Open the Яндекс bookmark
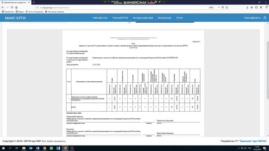The width and height of the screenshot is (269, 151). (20, 12)
